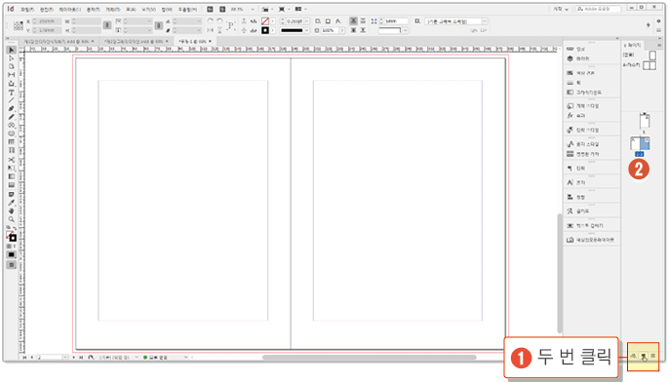
Task: Click rotate 90° counter-clockwise icon
Action: click(x=219, y=20)
